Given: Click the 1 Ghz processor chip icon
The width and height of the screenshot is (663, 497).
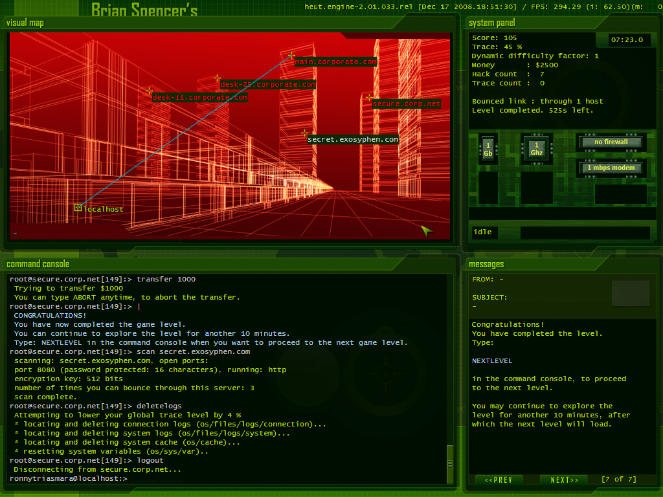Looking at the screenshot, I should 537,149.
